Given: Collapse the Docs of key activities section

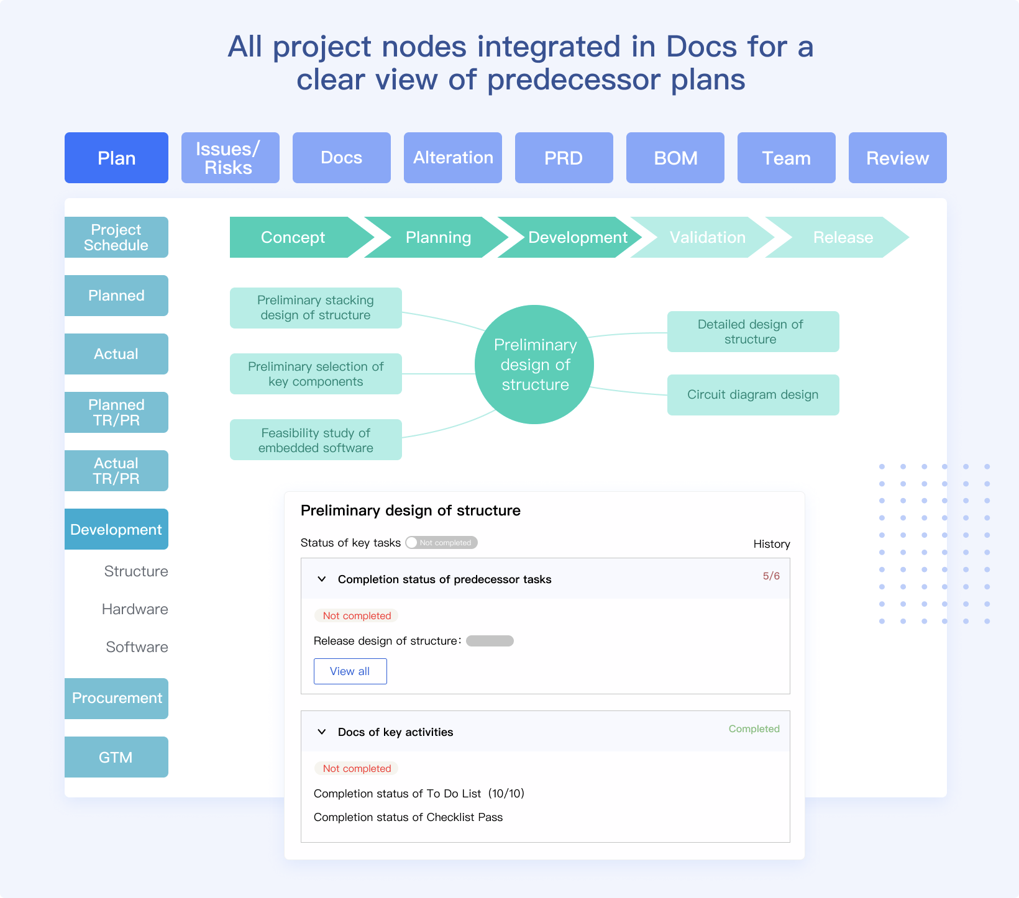Looking at the screenshot, I should pos(322,732).
